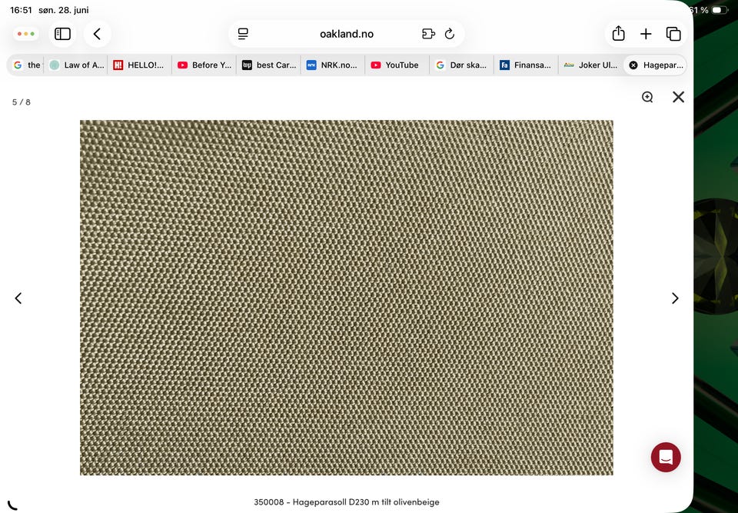Switch to the YouTube tab
This screenshot has height=513, width=738.
(x=397, y=65)
